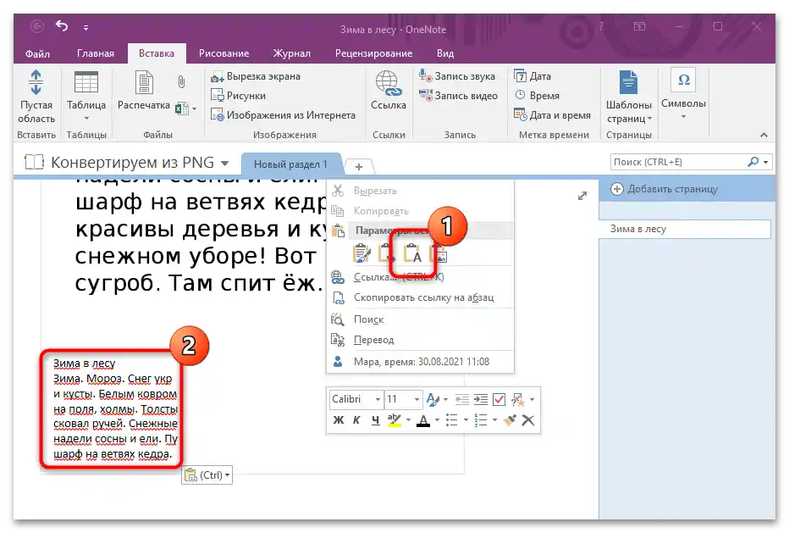
Task: Start Запись видео video recording
Action: tap(458, 95)
